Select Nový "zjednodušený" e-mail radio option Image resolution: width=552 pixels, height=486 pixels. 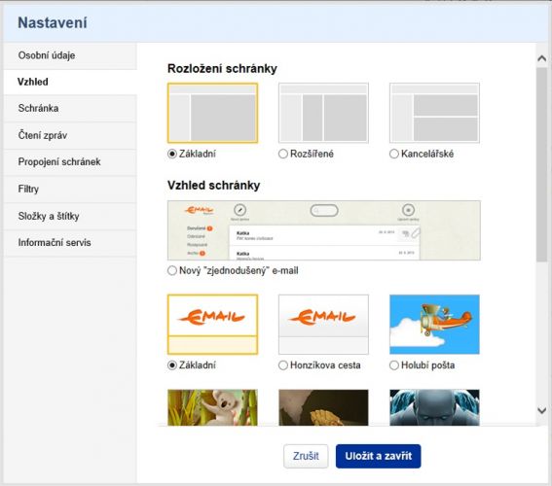tap(171, 270)
